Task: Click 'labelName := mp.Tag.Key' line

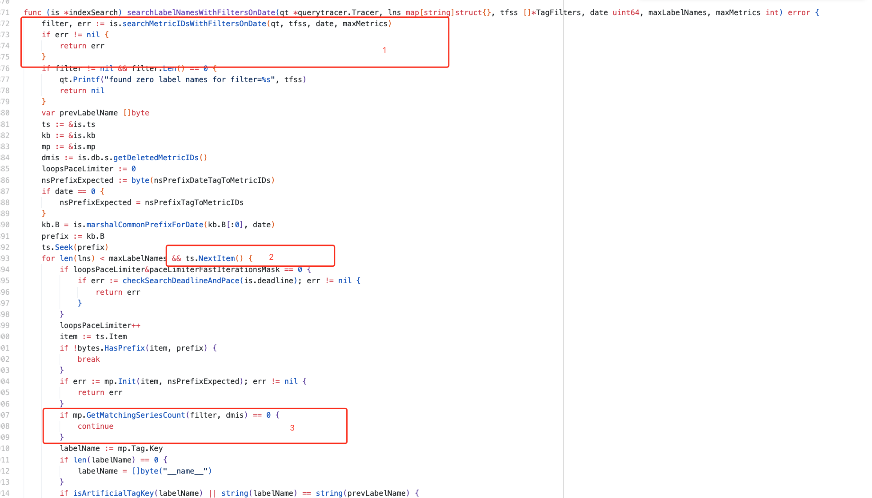Action: pyautogui.click(x=111, y=448)
